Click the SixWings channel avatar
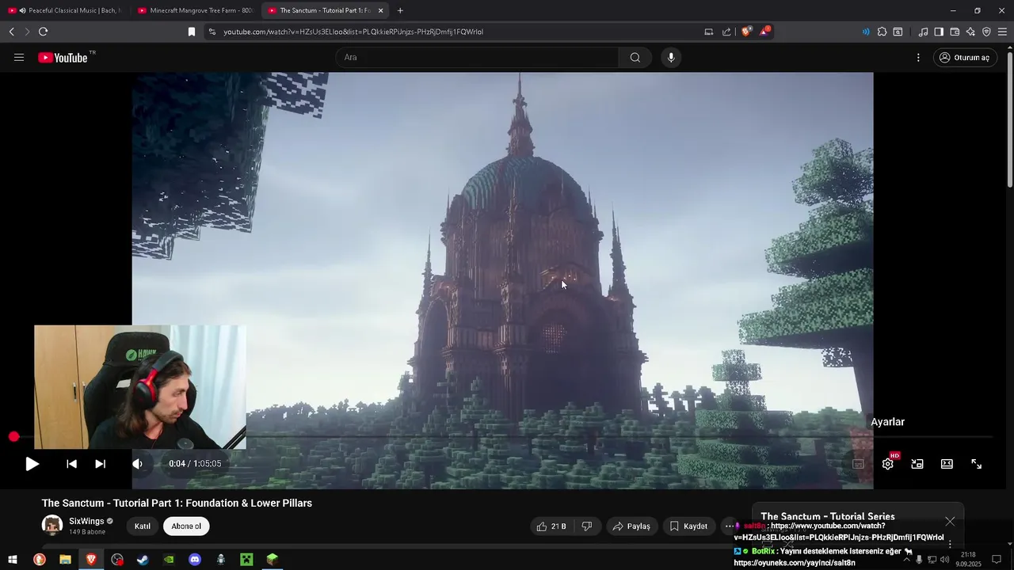 pyautogui.click(x=52, y=526)
